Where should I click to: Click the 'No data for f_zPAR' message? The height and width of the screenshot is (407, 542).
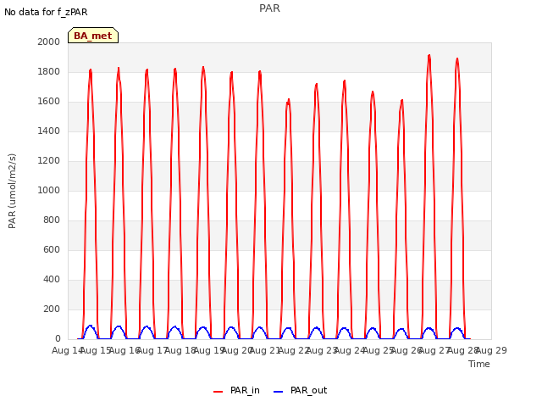pyautogui.click(x=46, y=12)
